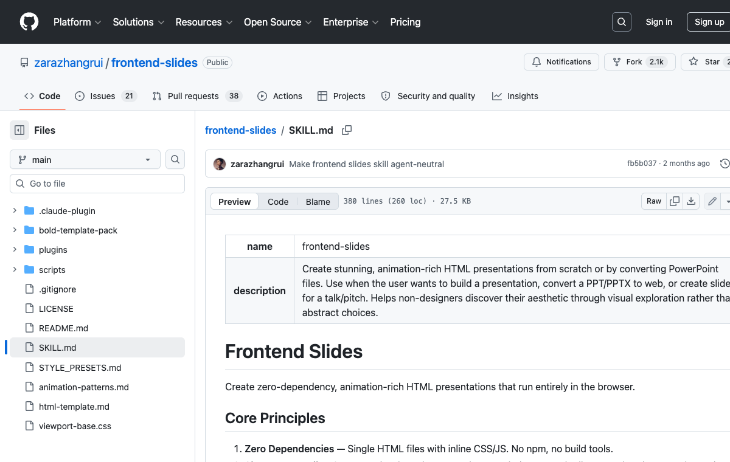Click the scripts folder icon
The image size is (730, 462).
29,269
